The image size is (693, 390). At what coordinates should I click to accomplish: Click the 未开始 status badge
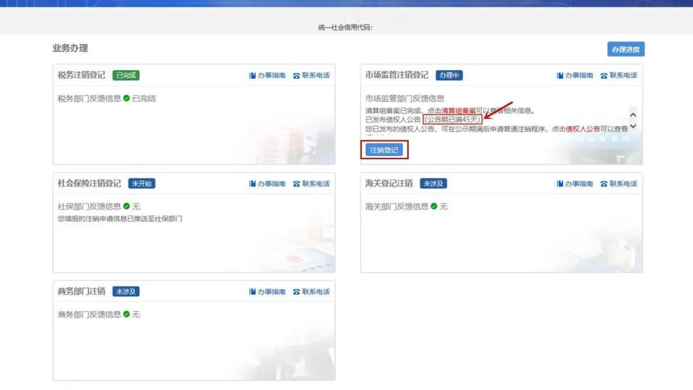[x=142, y=183]
